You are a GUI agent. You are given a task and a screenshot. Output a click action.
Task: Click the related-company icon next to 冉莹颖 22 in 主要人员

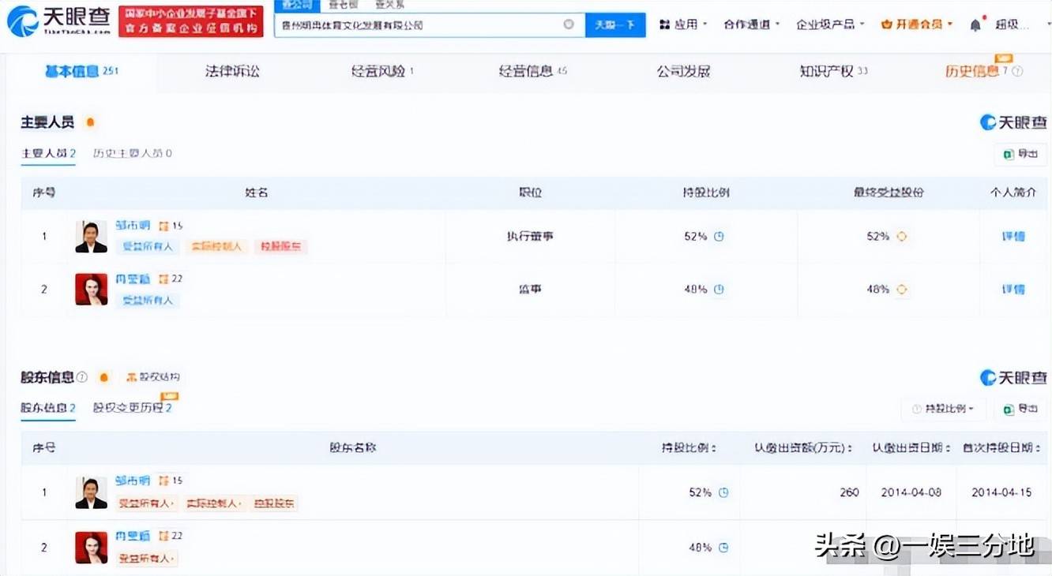coord(163,279)
